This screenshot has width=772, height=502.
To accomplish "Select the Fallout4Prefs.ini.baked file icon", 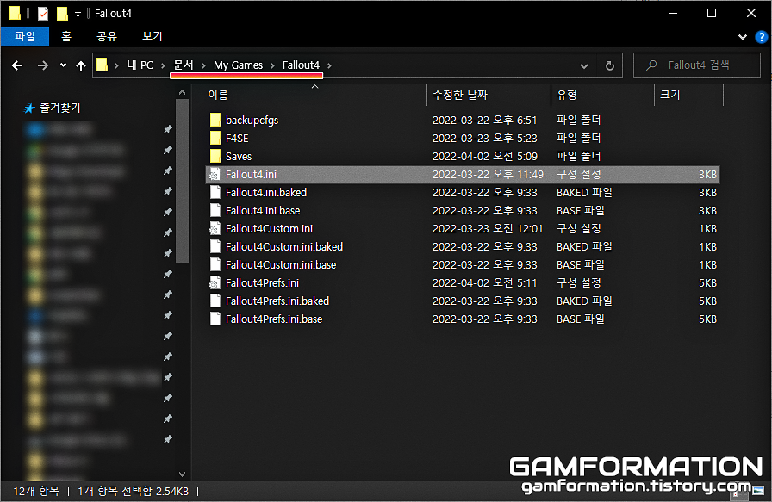I will click(215, 301).
